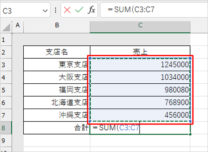This screenshot has width=208, height=152.
Task: Select row 4 header
Action: click(x=6, y=77)
